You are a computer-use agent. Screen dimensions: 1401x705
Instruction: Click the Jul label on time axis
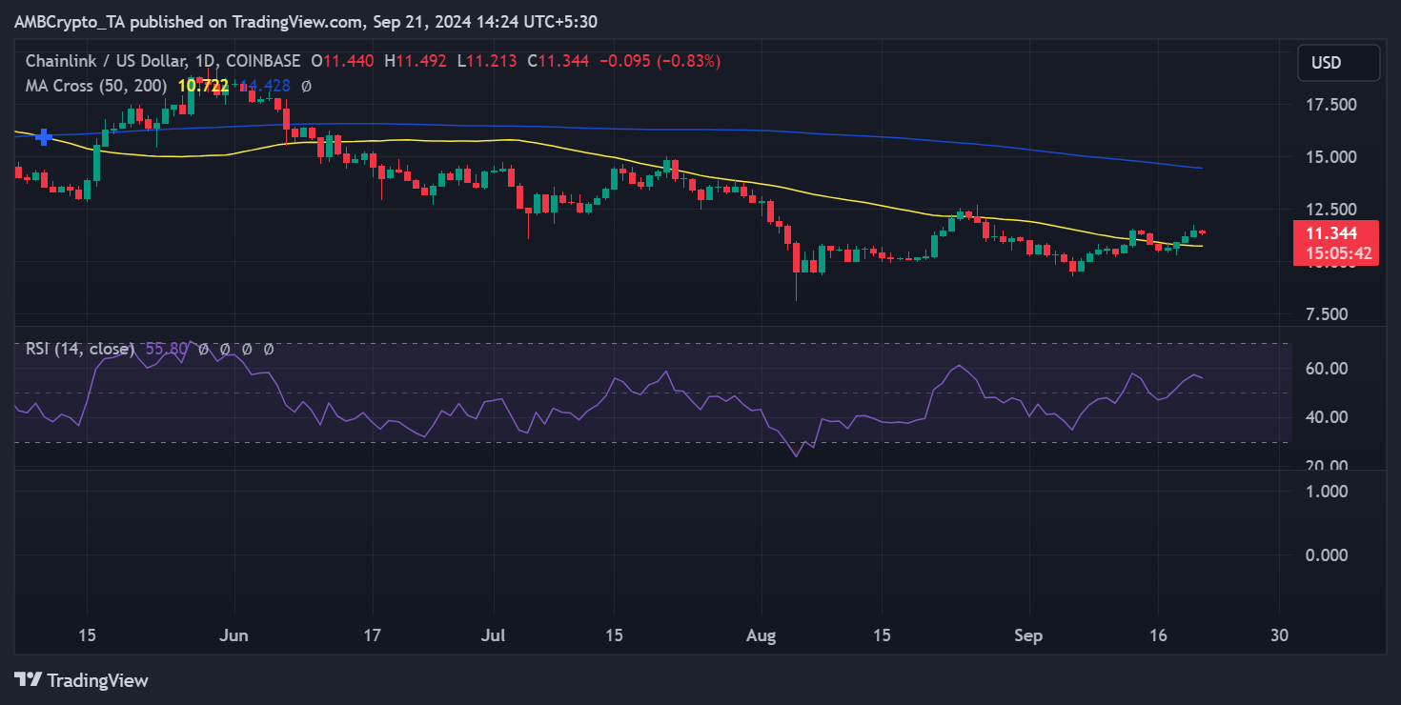[x=493, y=635]
